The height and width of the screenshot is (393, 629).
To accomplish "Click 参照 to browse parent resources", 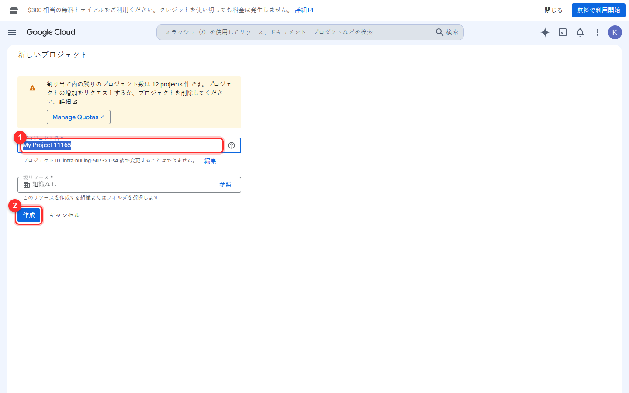I will click(225, 185).
